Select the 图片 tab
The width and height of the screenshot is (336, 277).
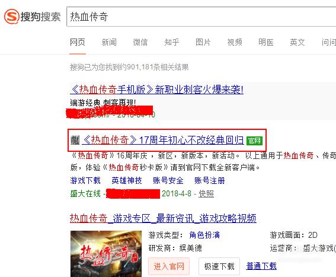tap(203, 42)
